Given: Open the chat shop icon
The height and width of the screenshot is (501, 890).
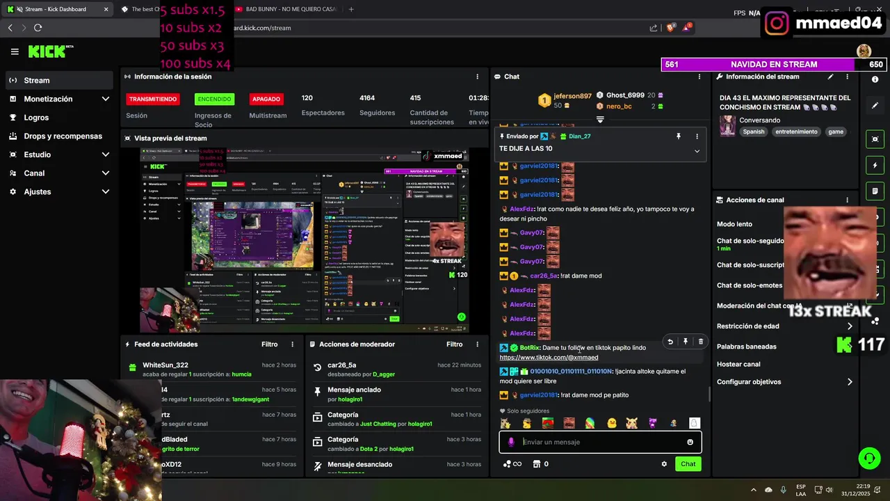Looking at the screenshot, I should pos(537,464).
